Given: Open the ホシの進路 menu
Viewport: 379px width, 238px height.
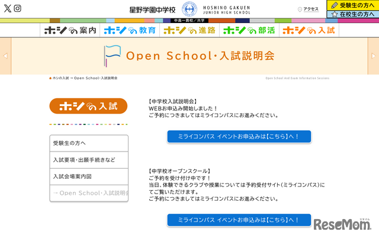Looking at the screenshot, I should click(x=189, y=30).
